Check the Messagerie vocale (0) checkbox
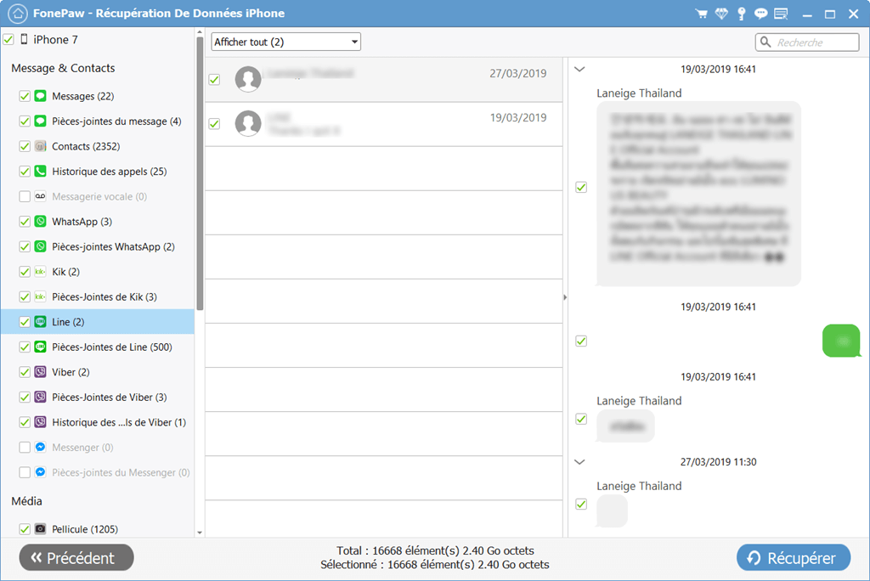The width and height of the screenshot is (870, 581). tap(25, 196)
